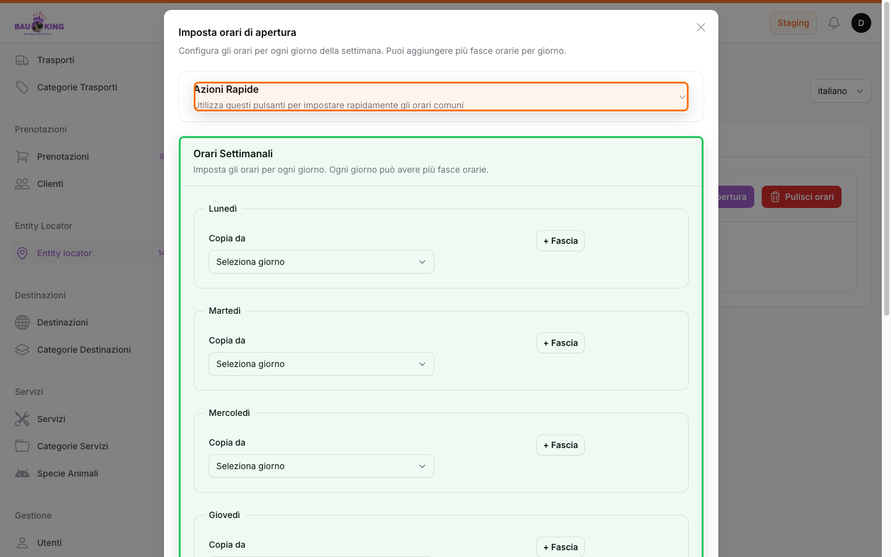Click the Pulisci orari button
Viewport: 891px width, 557px height.
801,197
